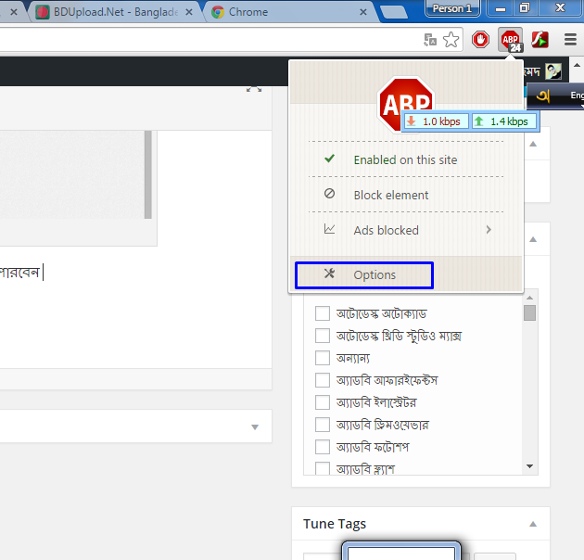Click the Person 1 profile button
The height and width of the screenshot is (560, 584).
(452, 8)
